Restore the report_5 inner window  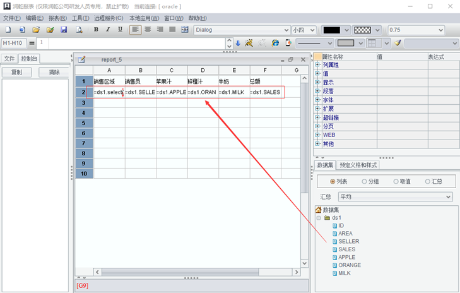pyautogui.click(x=291, y=59)
